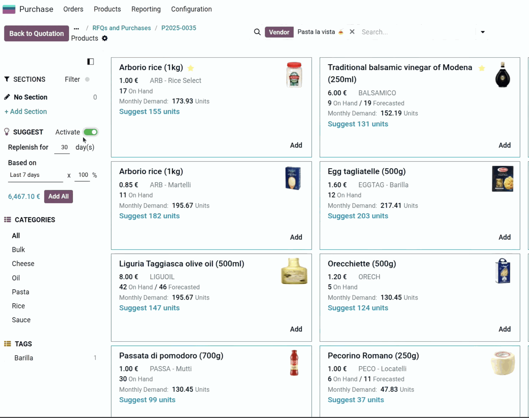Open the Products gear settings icon
The image size is (529, 418).
pos(105,38)
